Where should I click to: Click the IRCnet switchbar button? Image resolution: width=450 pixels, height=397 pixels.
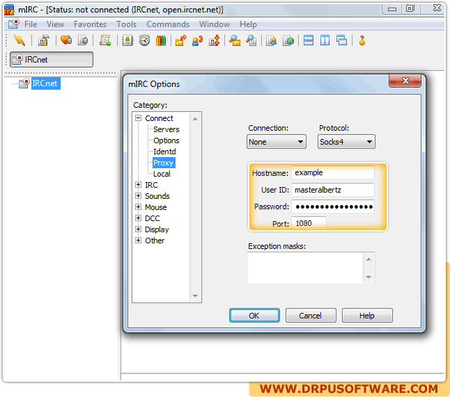click(x=52, y=60)
